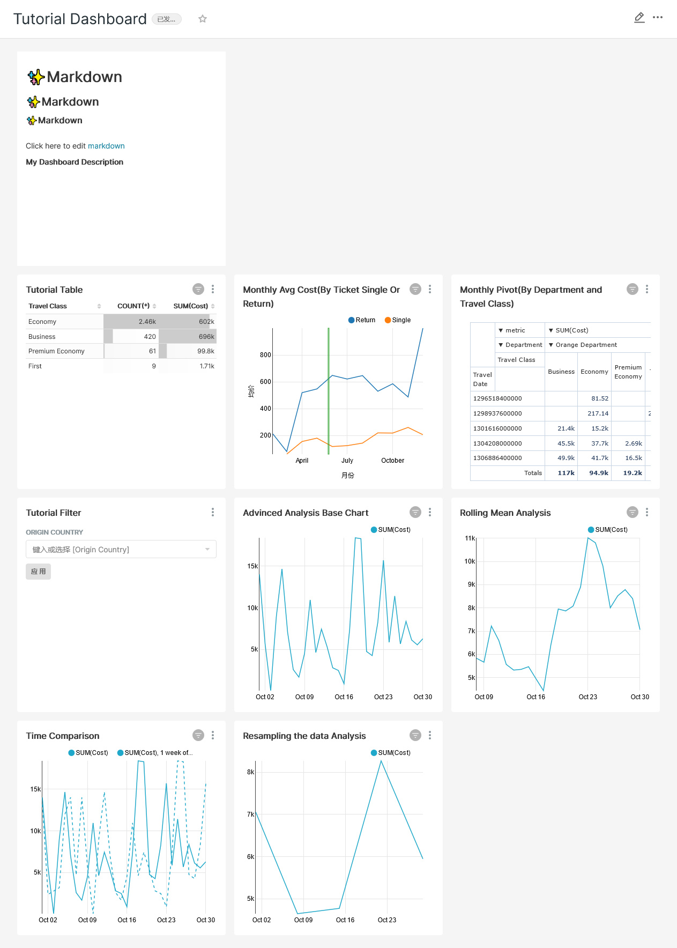Click filter indicator icon on Tutorial Table
The height and width of the screenshot is (948, 677).
pyautogui.click(x=198, y=289)
